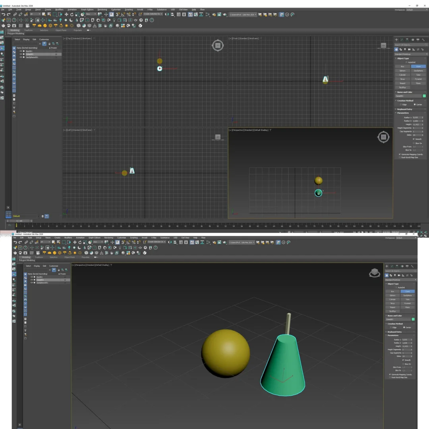This screenshot has width=429, height=429.
Task: Open the Rendering menu in the upper window
Action: 102,9
